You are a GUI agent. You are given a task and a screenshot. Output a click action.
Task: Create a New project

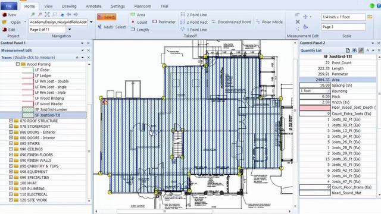point(10,15)
